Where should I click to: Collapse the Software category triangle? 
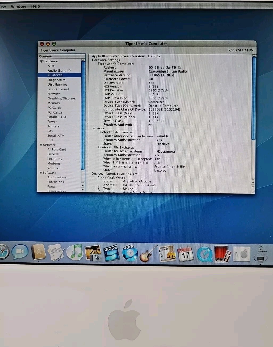(41, 173)
